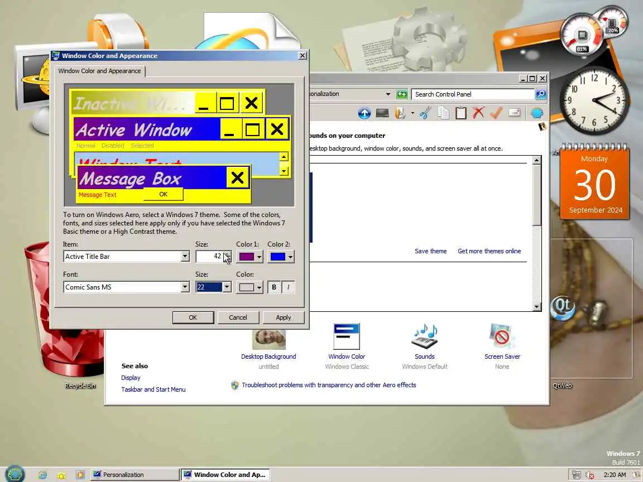Toggle Bold font button
The width and height of the screenshot is (643, 482).
(274, 287)
